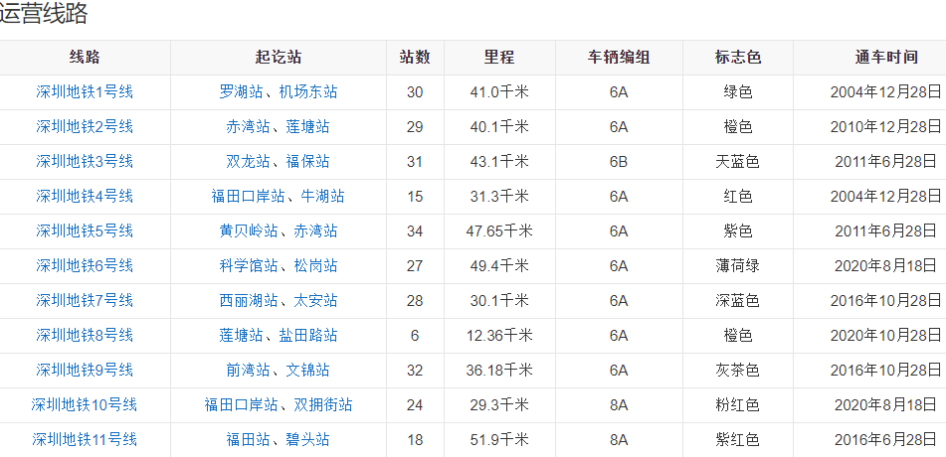The height and width of the screenshot is (457, 946).
Task: Select the 47.65千米 mileage cell
Action: click(499, 231)
